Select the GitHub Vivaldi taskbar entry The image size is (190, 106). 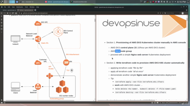pos(57,2)
